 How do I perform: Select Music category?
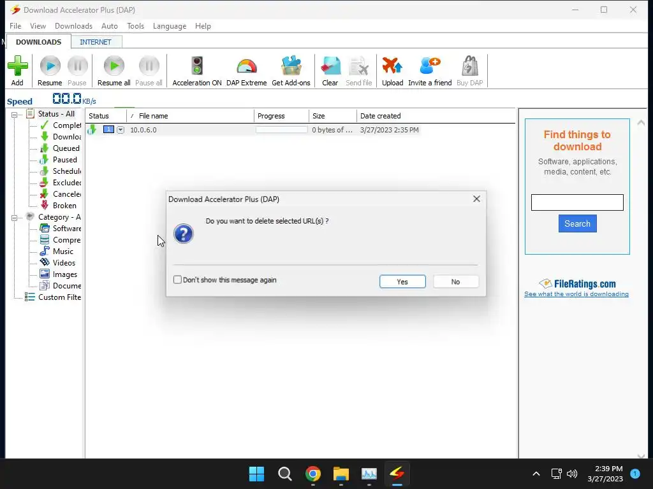coord(57,251)
